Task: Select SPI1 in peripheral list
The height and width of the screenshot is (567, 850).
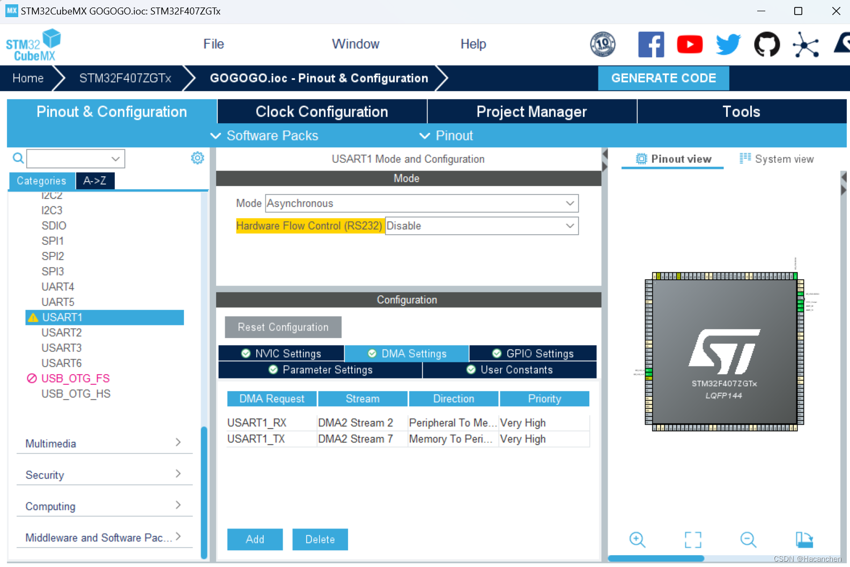Action: click(x=53, y=241)
